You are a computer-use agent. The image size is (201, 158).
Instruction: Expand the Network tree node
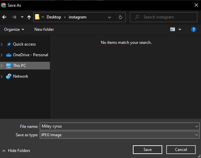pos(2,77)
